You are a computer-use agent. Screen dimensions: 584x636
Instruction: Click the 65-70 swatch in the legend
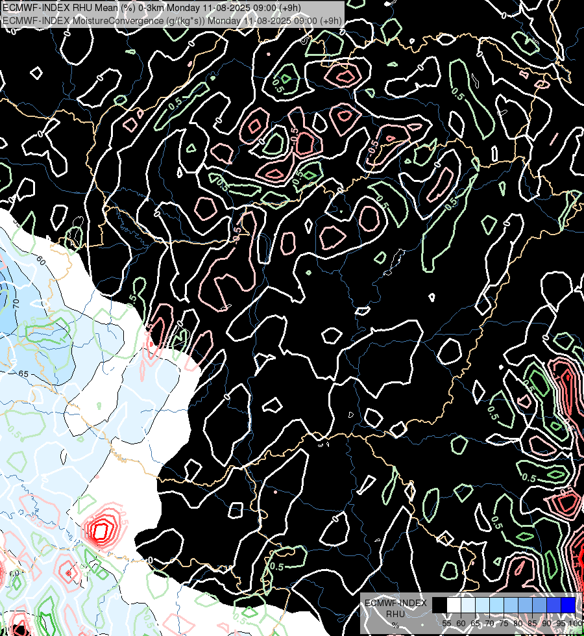pos(482,605)
